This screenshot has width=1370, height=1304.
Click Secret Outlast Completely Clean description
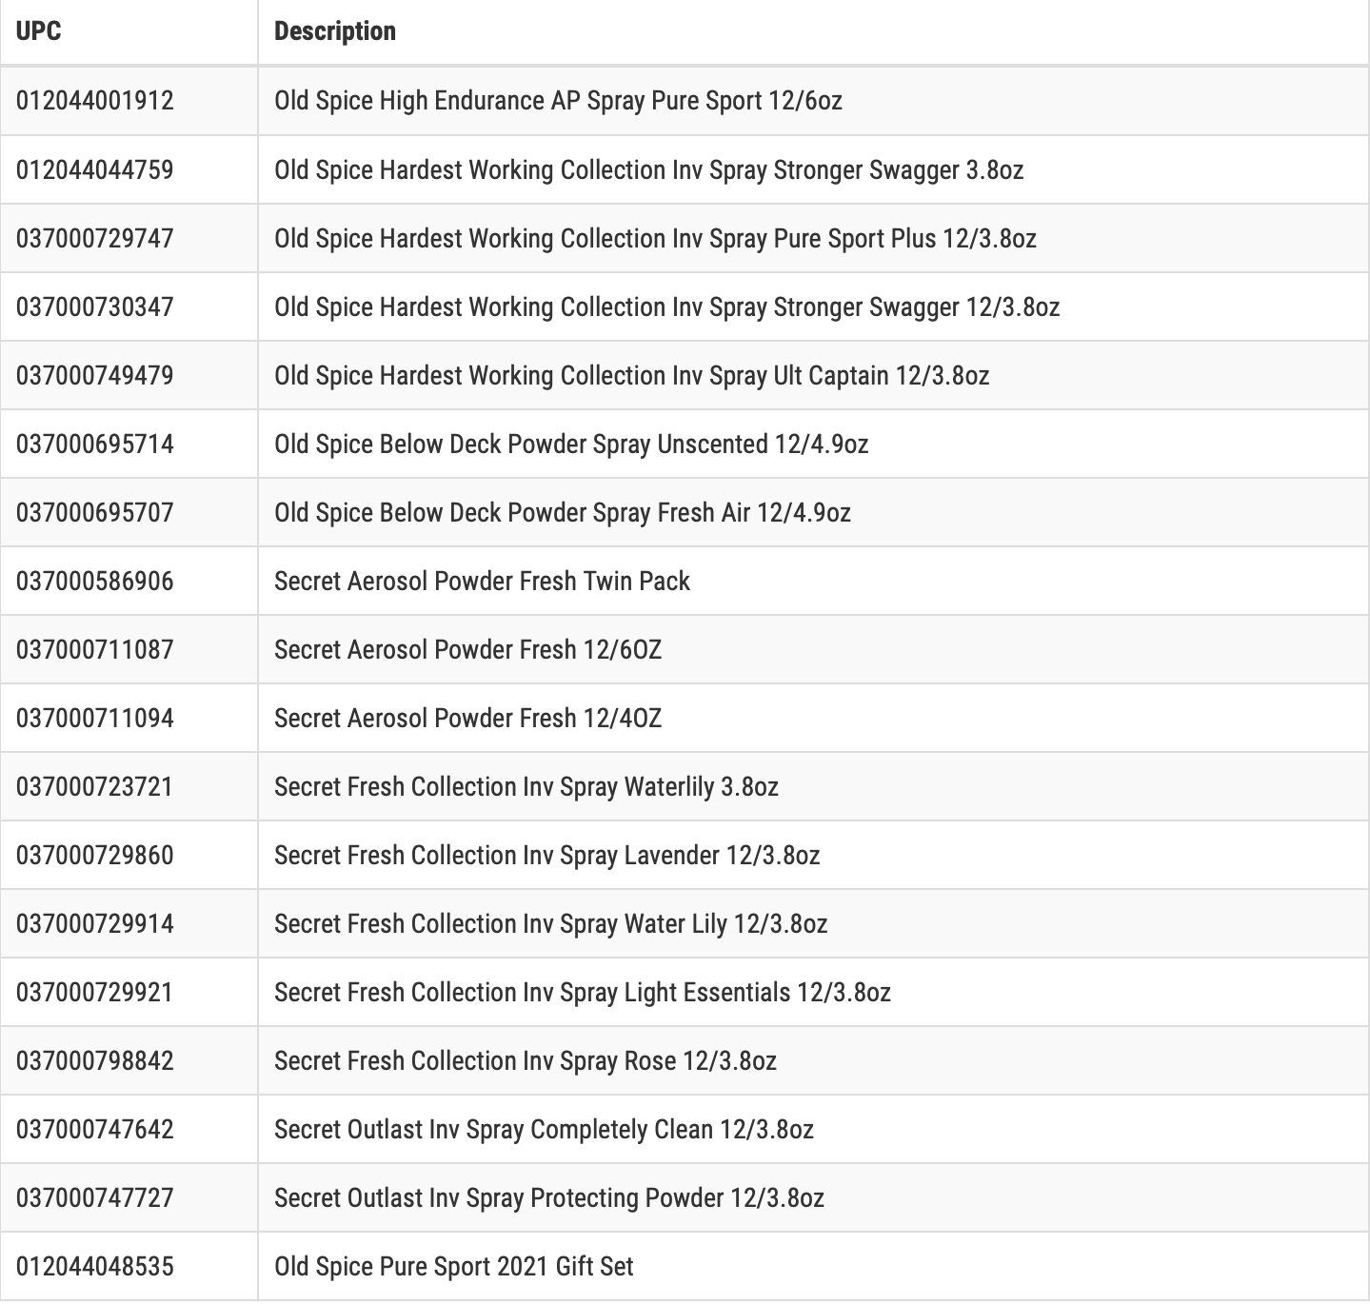point(544,1129)
